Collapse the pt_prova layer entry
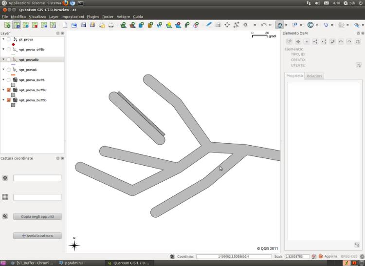Viewport: 365px width, 266px height. (x=3, y=39)
